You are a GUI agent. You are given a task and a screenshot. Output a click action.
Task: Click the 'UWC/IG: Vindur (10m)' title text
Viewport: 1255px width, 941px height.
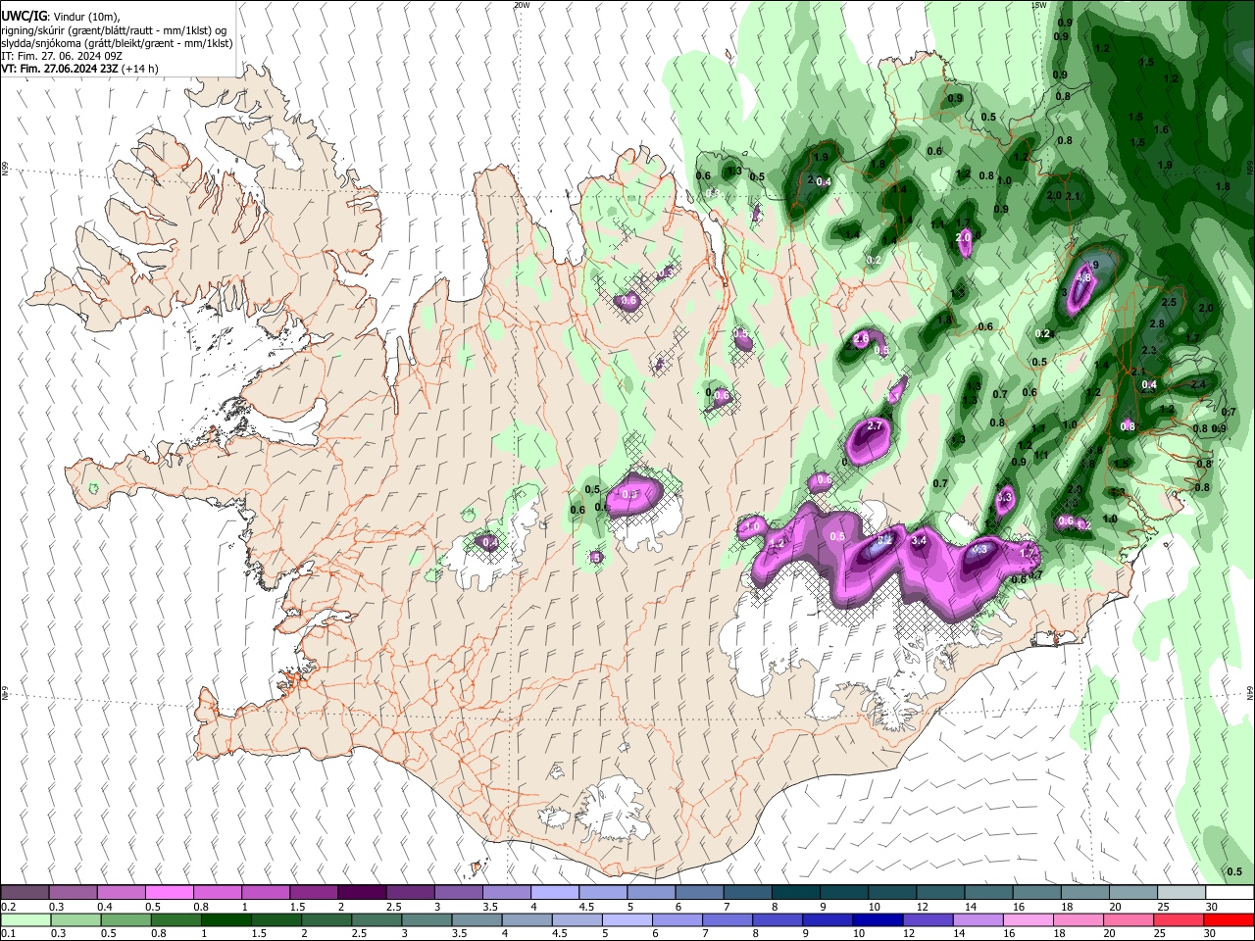click(62, 17)
